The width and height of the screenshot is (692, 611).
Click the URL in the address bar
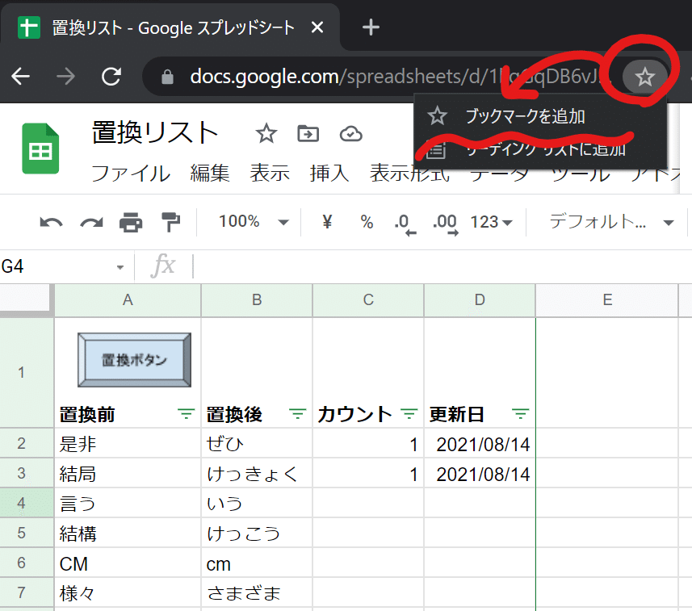[400, 77]
